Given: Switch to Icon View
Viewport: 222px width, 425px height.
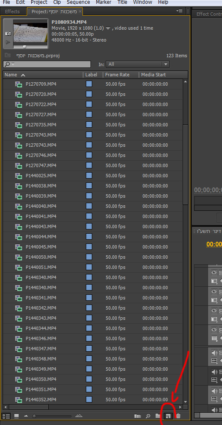Looking at the screenshot, I should point(16,416).
